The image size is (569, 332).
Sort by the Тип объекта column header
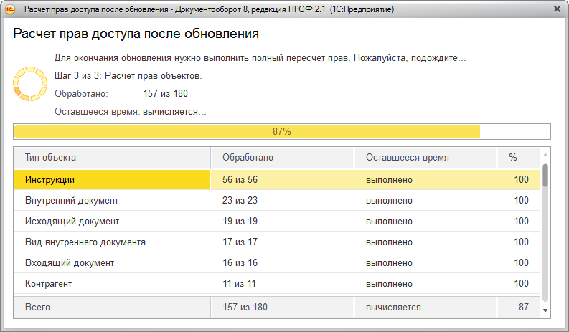tap(112, 157)
